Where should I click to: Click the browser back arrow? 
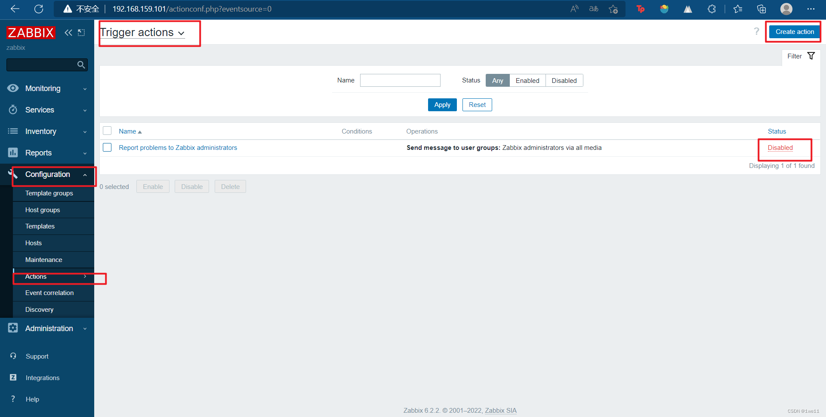(x=15, y=9)
